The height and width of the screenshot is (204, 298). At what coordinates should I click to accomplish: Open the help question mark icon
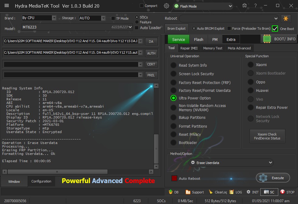[255, 6]
